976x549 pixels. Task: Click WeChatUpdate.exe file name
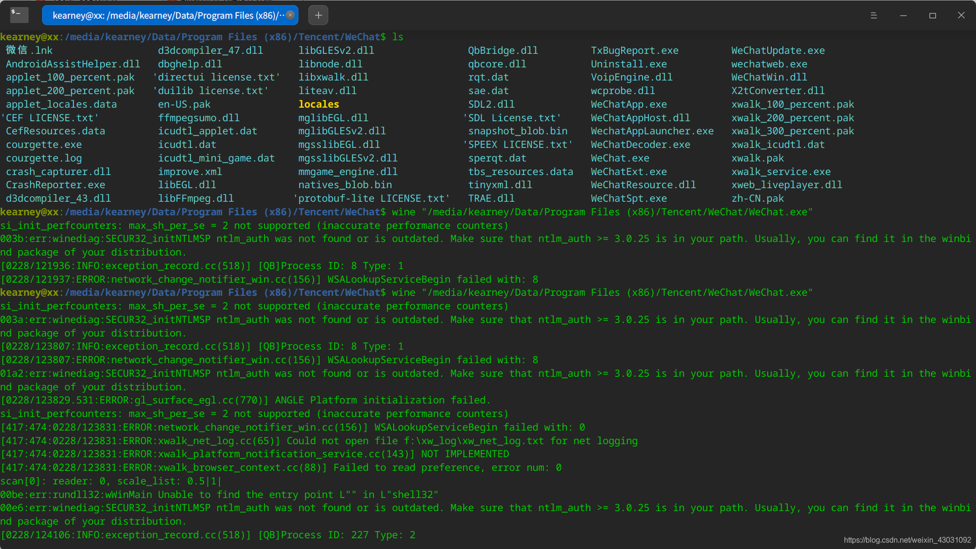(778, 50)
